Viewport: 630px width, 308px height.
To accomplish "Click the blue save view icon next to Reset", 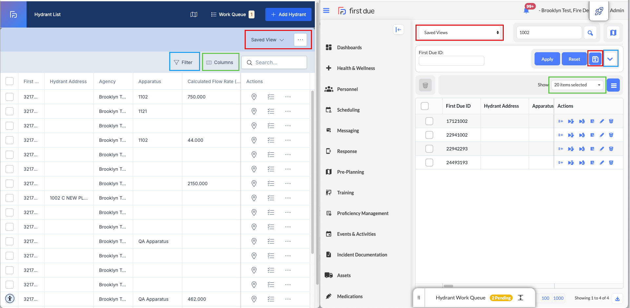I will click(x=595, y=59).
